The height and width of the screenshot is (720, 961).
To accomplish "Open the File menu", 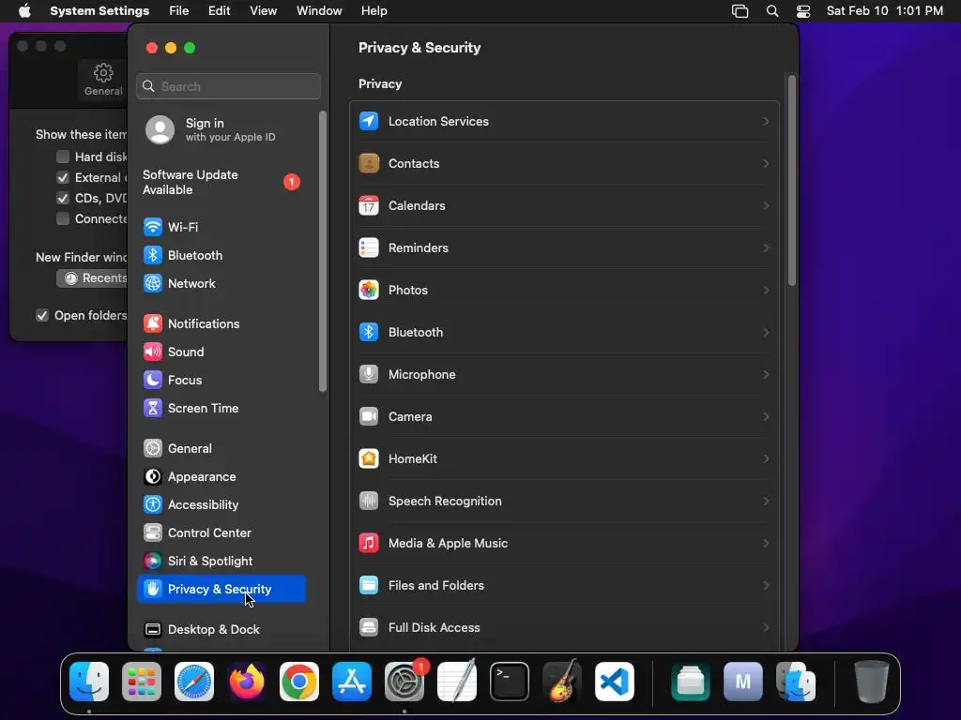I will pos(179,11).
